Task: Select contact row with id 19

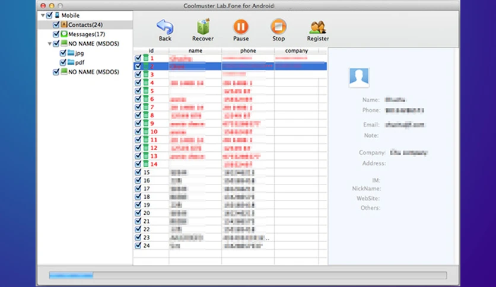Action: (230, 205)
